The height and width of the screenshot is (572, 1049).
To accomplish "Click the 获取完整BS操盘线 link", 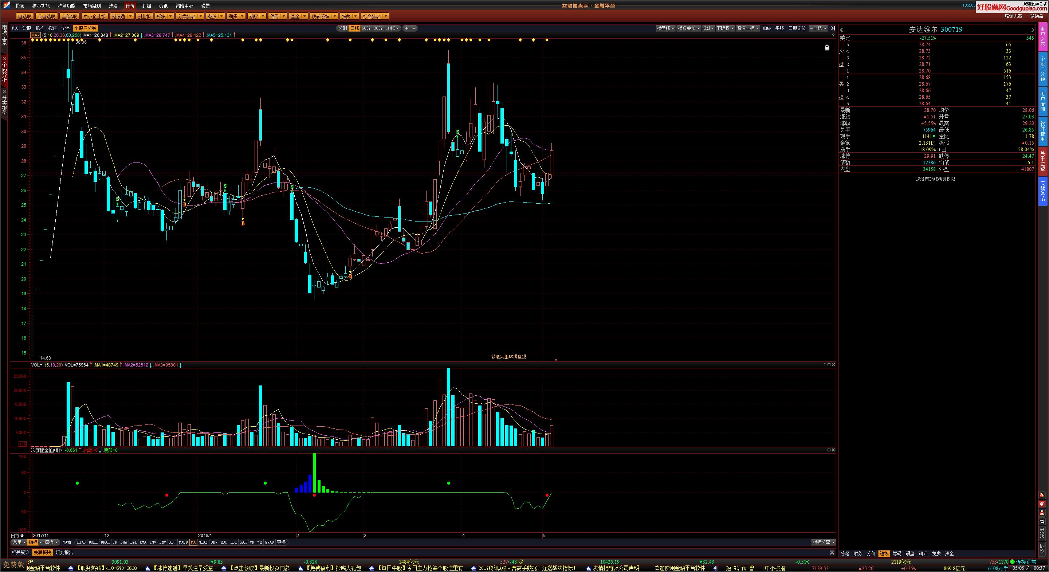I will 508,357.
